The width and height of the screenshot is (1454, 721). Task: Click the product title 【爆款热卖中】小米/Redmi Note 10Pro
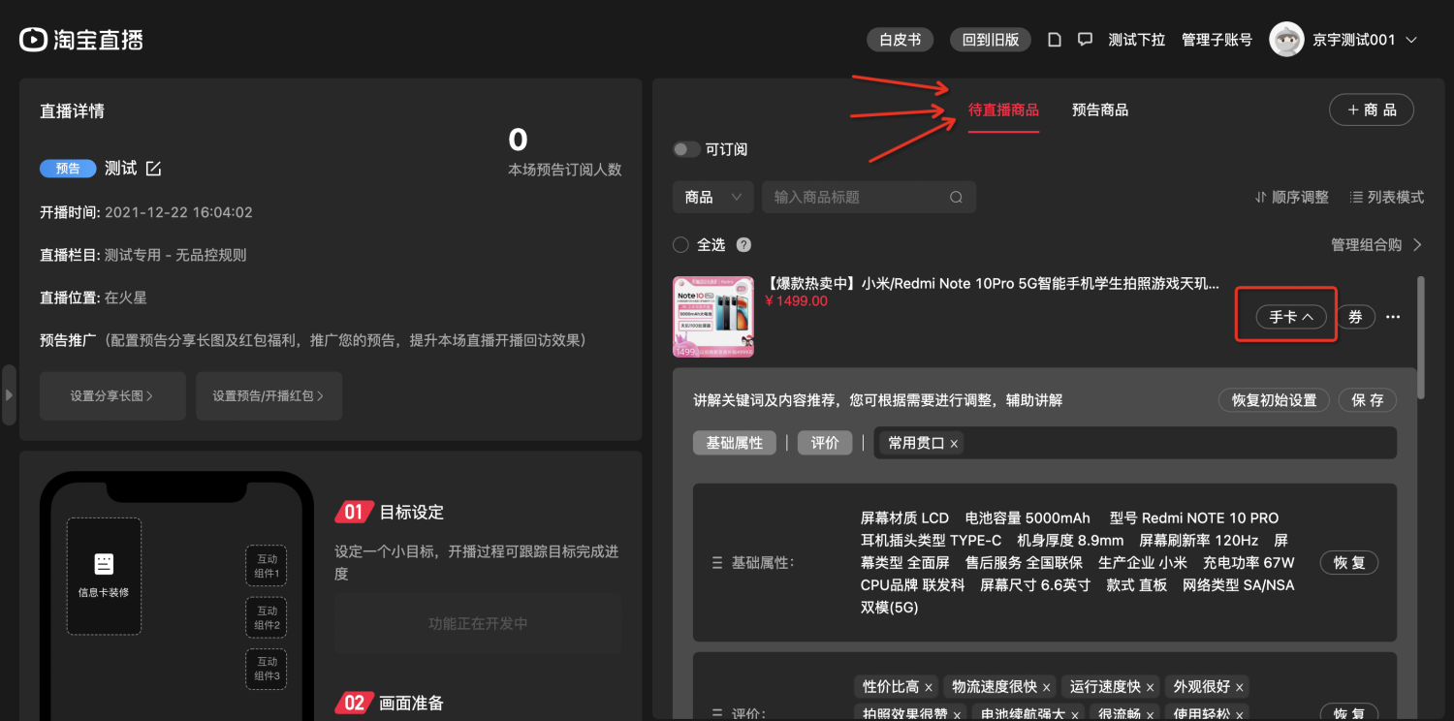pos(992,283)
